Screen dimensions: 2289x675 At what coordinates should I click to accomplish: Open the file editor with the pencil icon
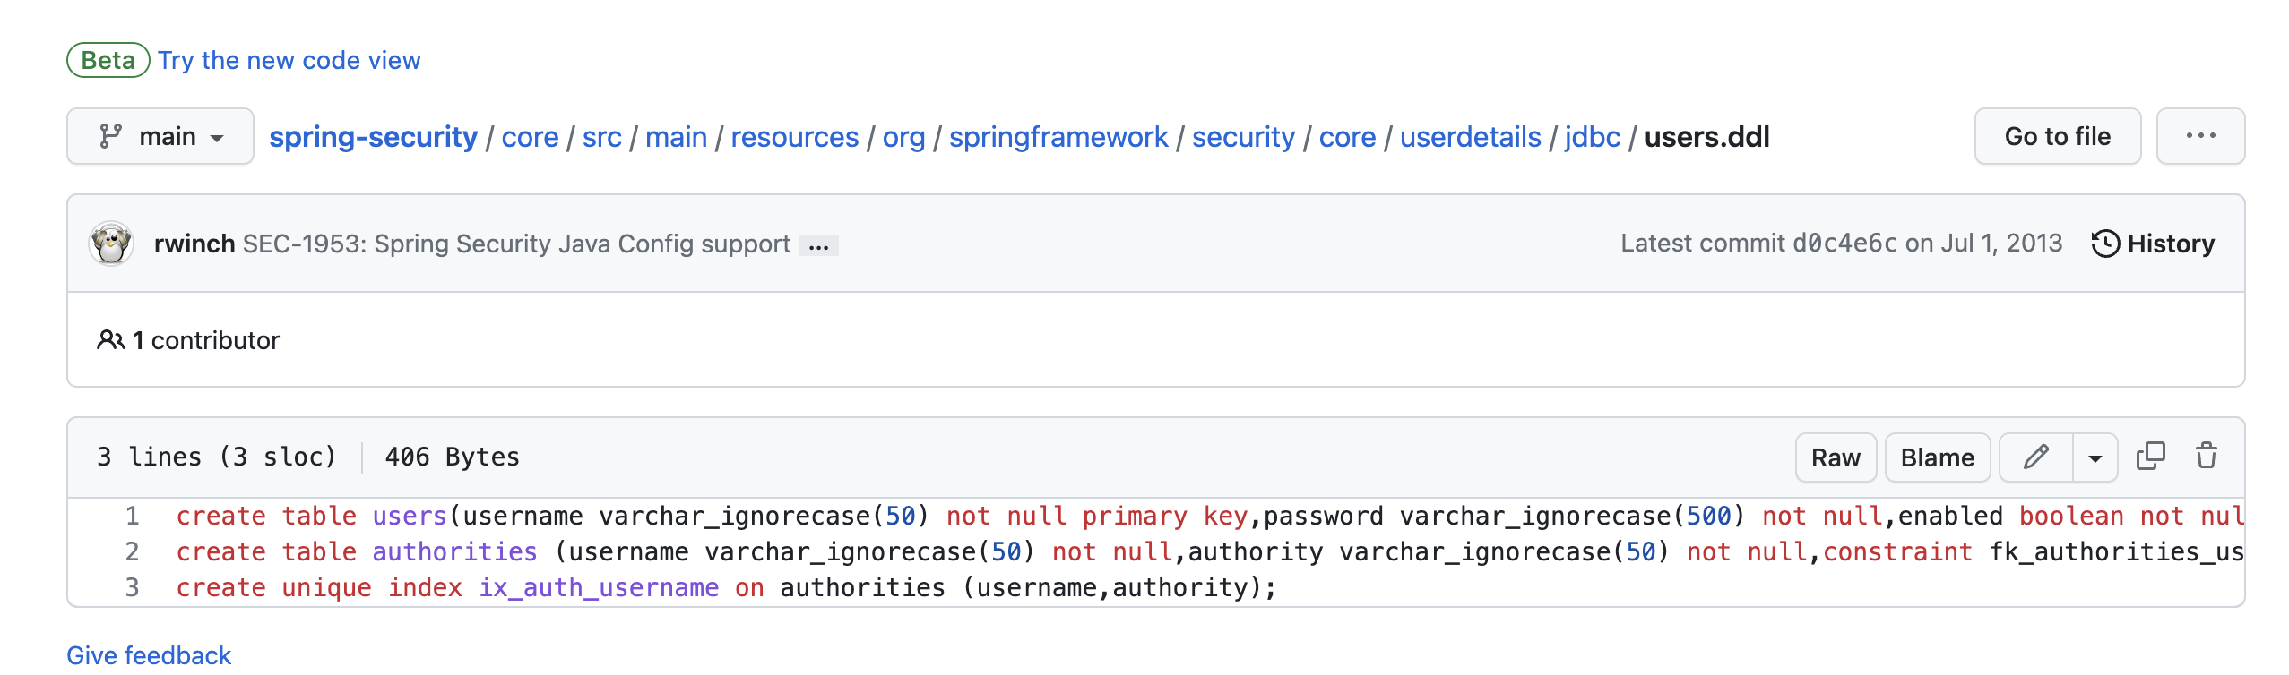coord(2036,457)
